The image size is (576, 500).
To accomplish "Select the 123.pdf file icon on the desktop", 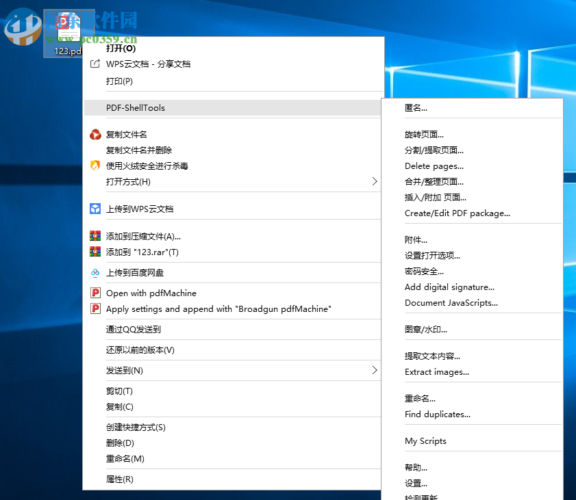I will click(x=68, y=29).
